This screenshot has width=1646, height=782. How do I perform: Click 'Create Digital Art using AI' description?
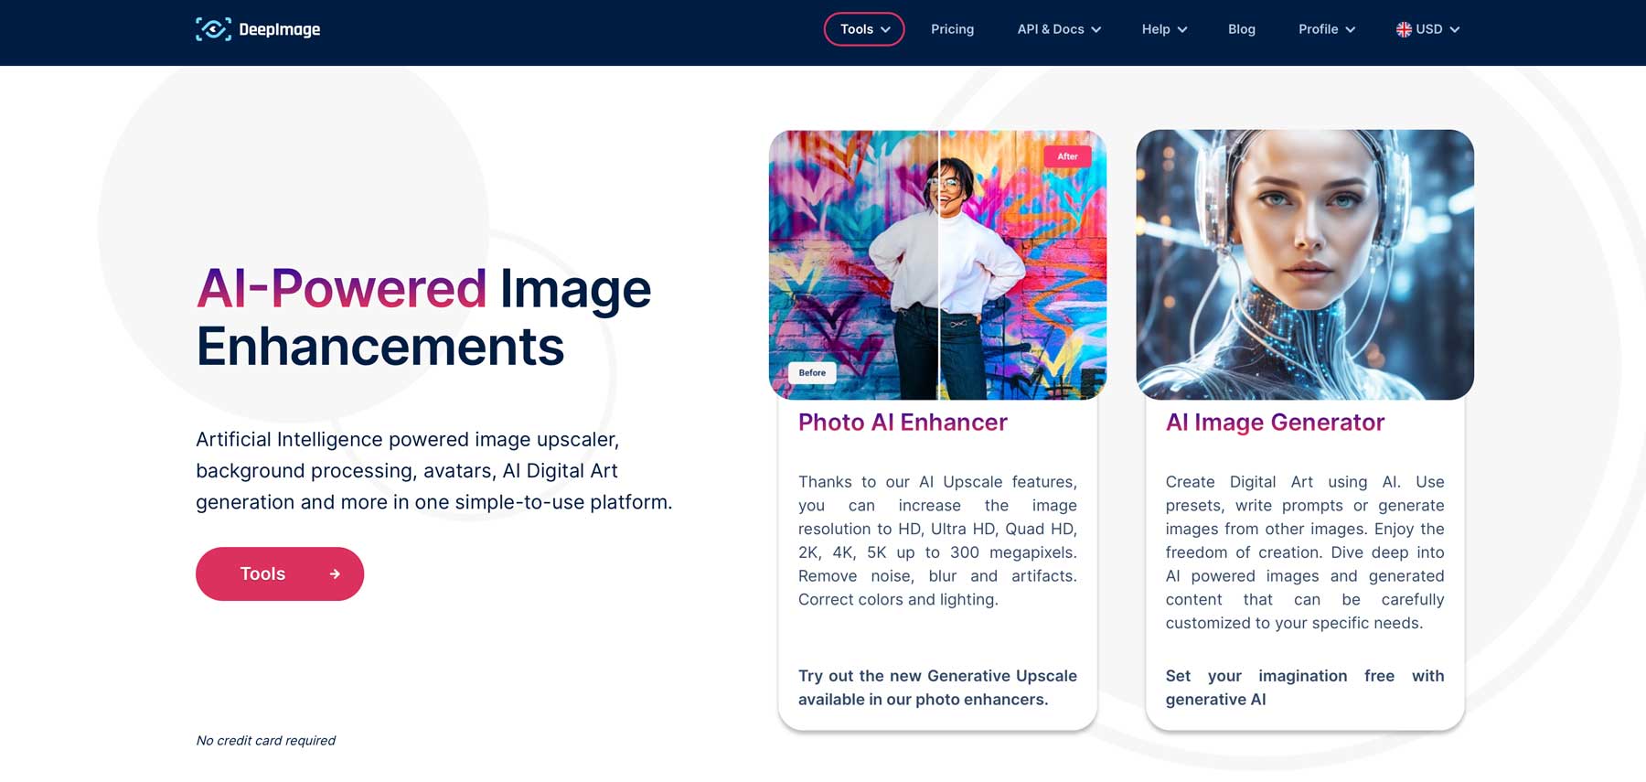(1305, 552)
